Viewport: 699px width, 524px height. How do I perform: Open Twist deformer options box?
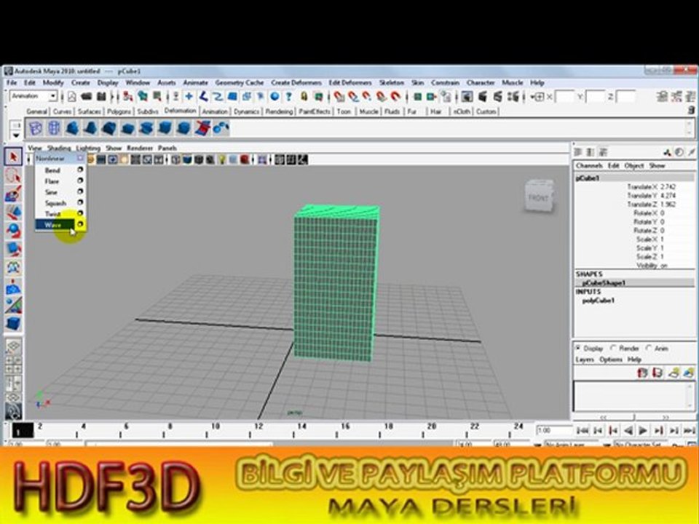(x=80, y=213)
